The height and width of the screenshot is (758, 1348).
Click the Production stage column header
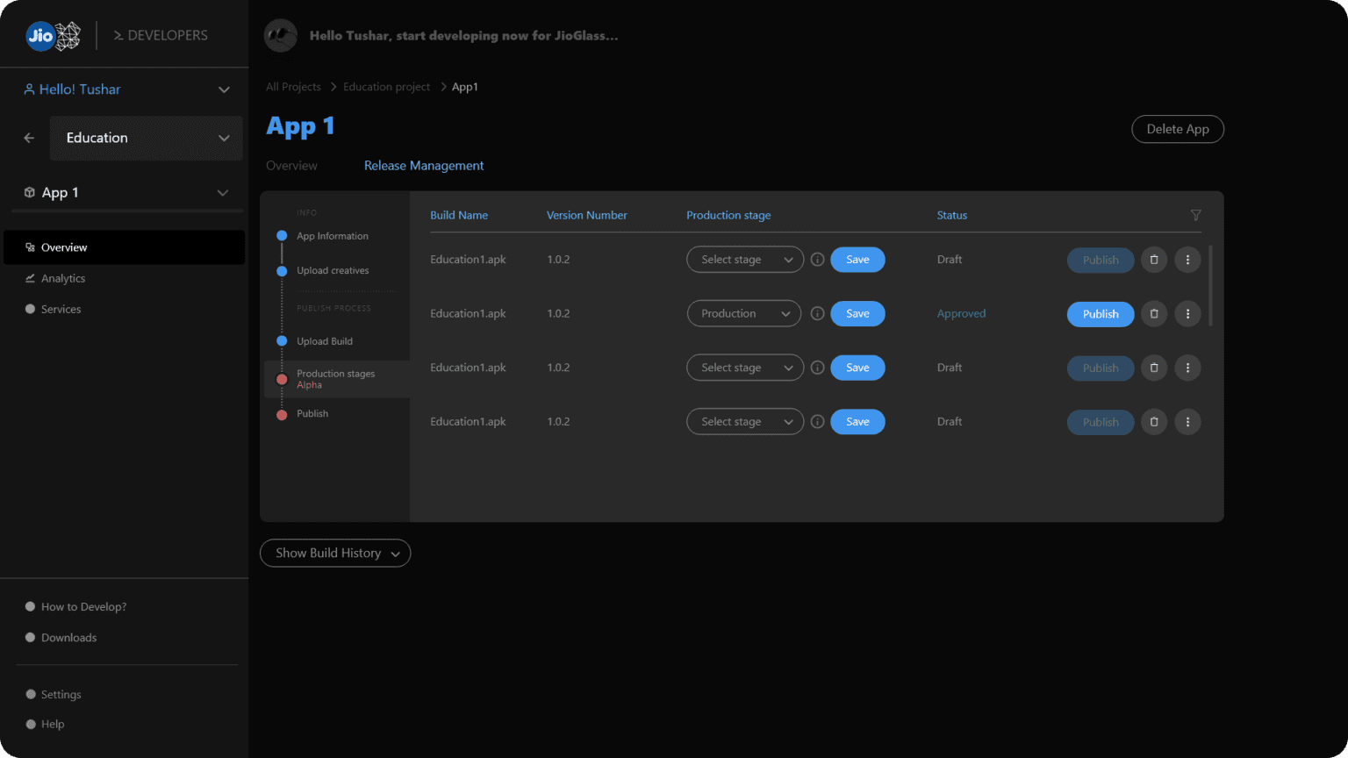click(x=728, y=215)
